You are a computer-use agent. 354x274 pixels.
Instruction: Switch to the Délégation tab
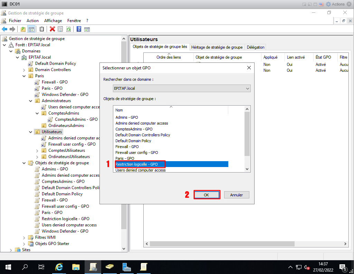tap(256, 47)
